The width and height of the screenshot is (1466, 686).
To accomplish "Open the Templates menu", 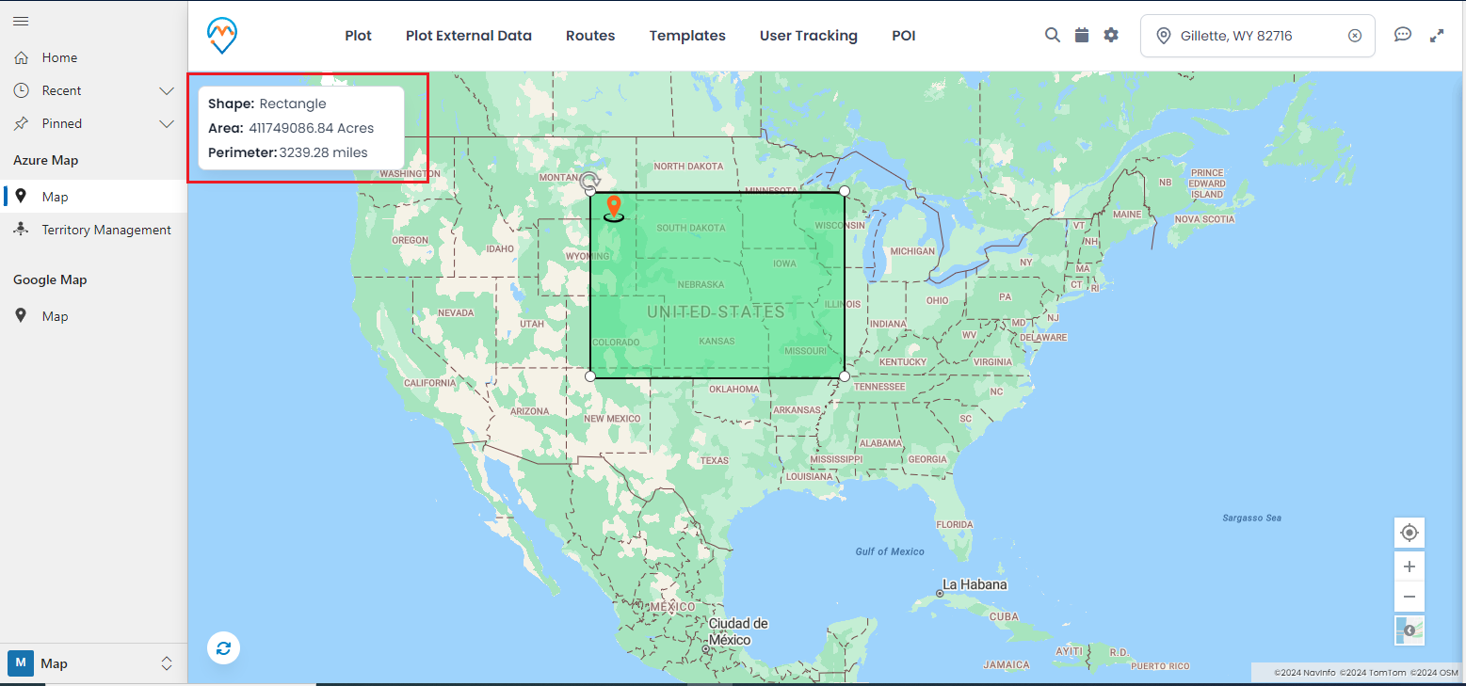I will click(x=687, y=36).
